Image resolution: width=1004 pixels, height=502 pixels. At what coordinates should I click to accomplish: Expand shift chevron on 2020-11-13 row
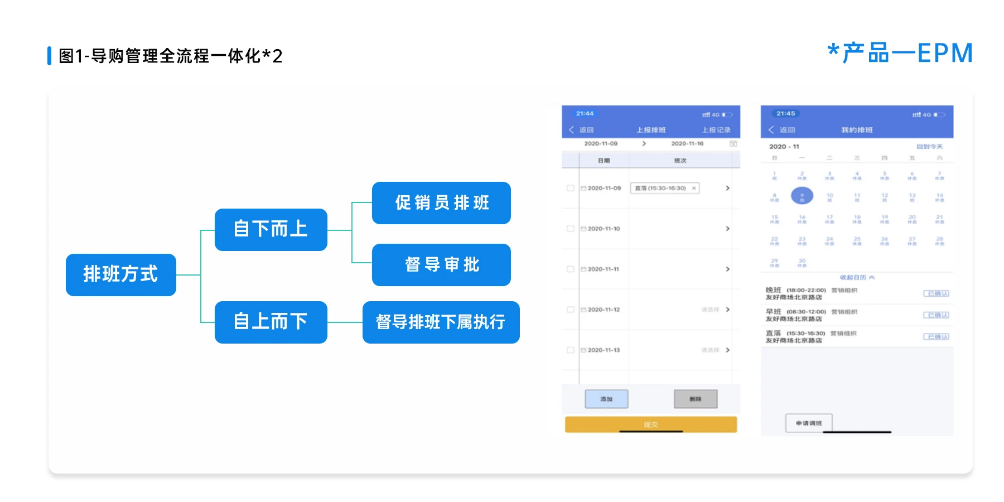pos(728,350)
